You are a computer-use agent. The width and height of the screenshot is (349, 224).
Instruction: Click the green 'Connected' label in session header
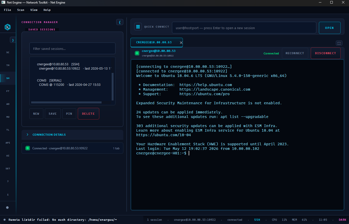[x=271, y=53]
